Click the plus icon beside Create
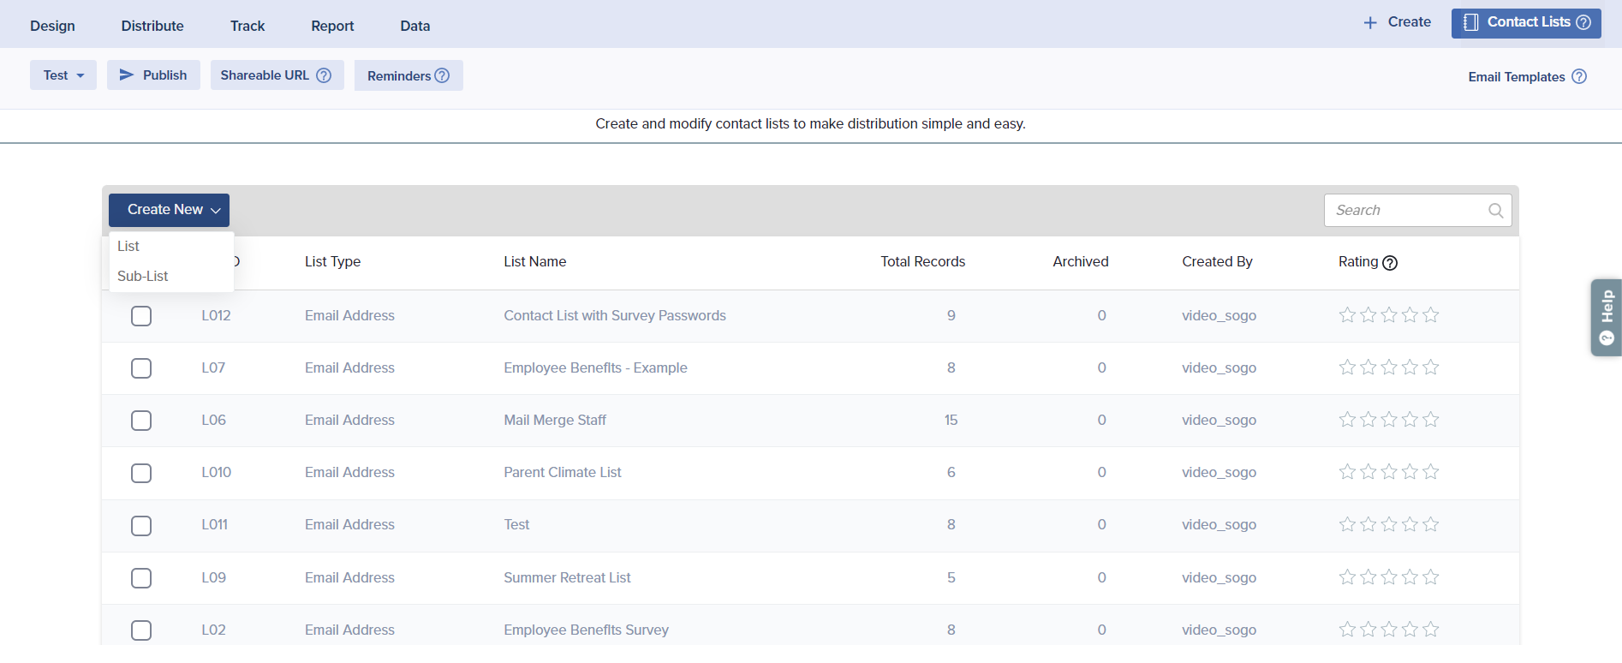The height and width of the screenshot is (663, 1622). [x=1370, y=23]
